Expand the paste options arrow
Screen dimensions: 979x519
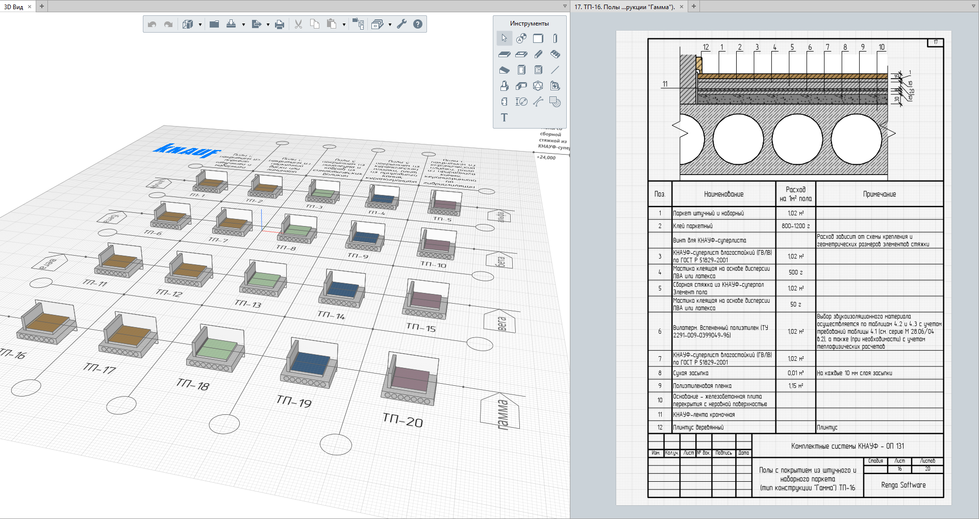(x=344, y=24)
